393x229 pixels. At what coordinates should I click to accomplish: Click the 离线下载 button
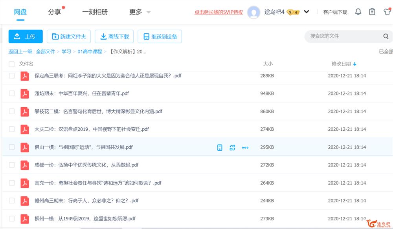(x=114, y=37)
